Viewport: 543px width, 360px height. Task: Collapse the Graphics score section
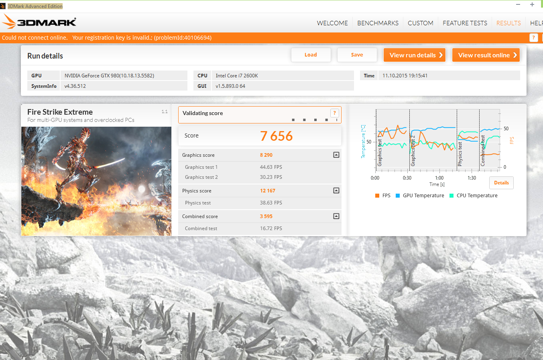(x=336, y=155)
